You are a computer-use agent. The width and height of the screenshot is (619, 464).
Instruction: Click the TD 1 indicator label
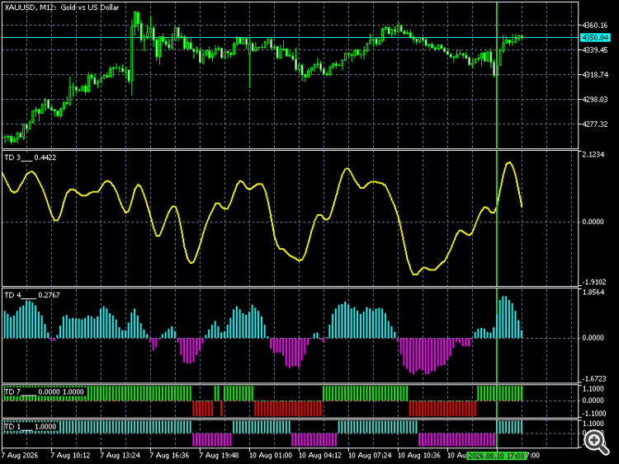pos(30,427)
